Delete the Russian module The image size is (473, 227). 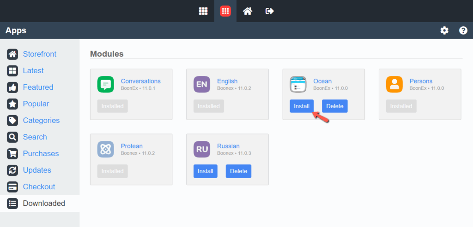(x=239, y=171)
